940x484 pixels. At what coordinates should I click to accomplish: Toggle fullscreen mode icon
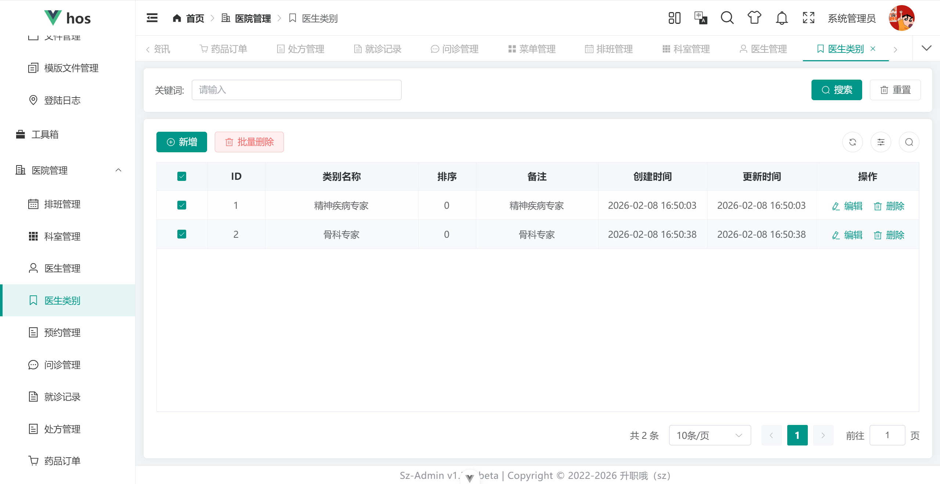(809, 18)
